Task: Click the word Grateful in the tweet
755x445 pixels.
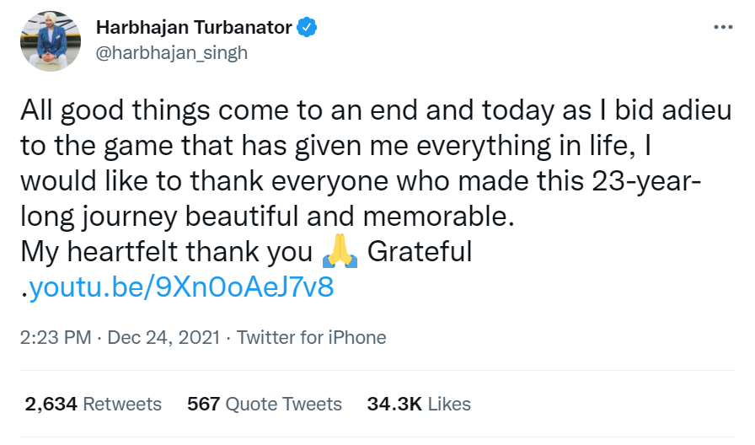Action: point(420,251)
